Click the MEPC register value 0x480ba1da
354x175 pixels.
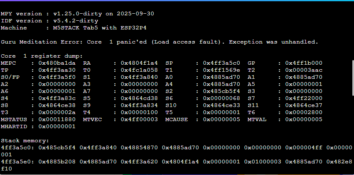[x=57, y=63]
